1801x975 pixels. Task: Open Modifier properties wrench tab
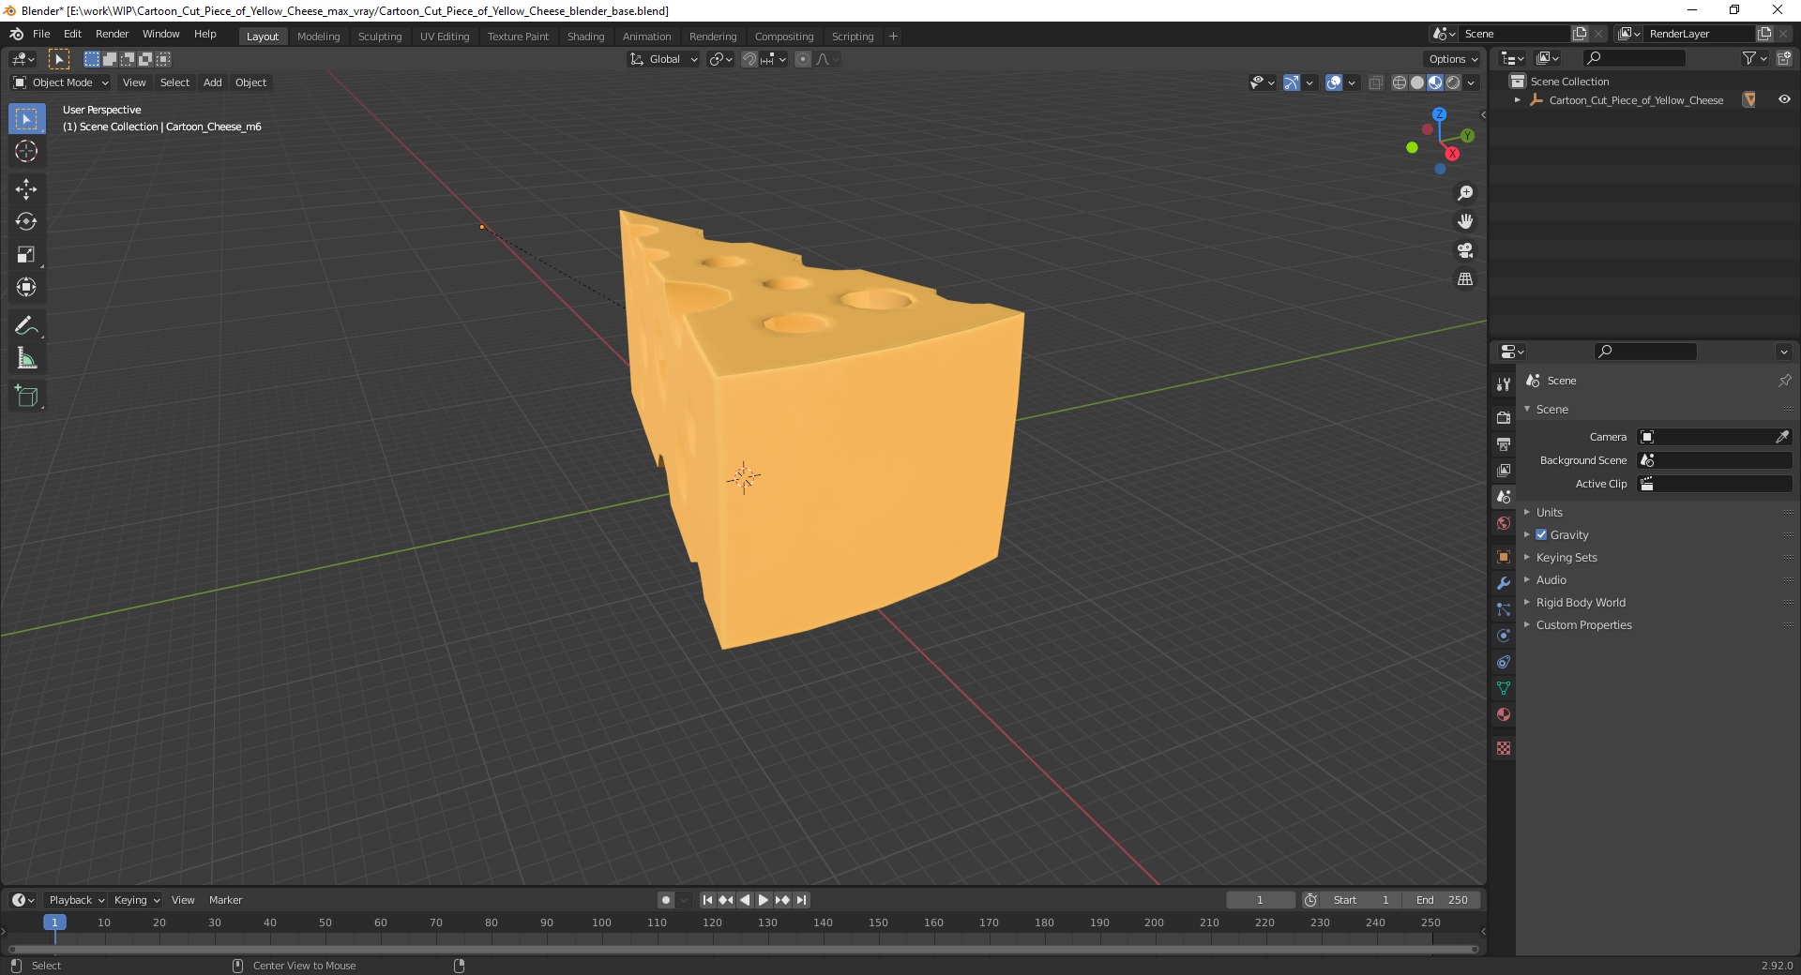coord(1504,583)
